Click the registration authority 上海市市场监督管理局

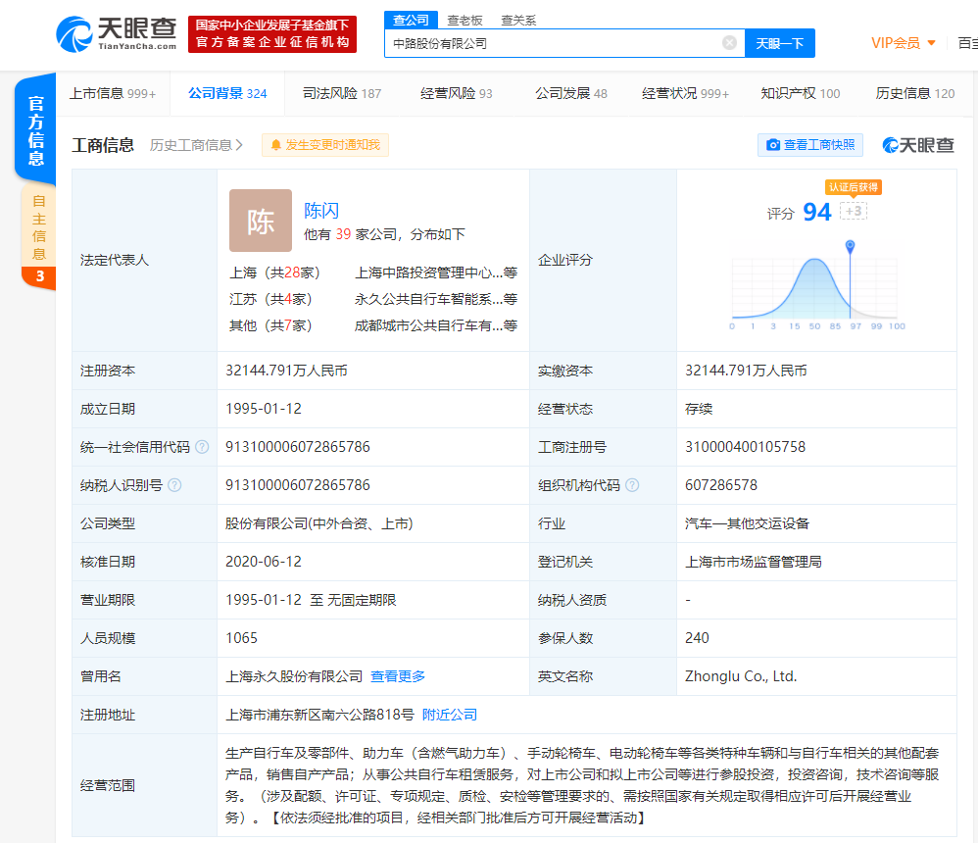pyautogui.click(x=754, y=562)
